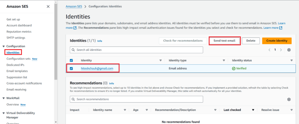The width and height of the screenshot is (299, 124).
Task: Sort by the Identity status column arrow
Action: pyautogui.click(x=291, y=61)
